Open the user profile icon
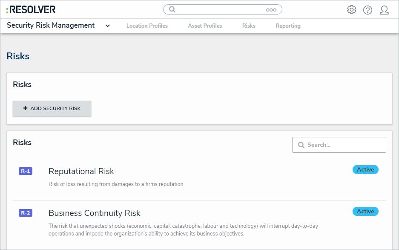Image resolution: width=399 pixels, height=250 pixels. click(x=384, y=10)
